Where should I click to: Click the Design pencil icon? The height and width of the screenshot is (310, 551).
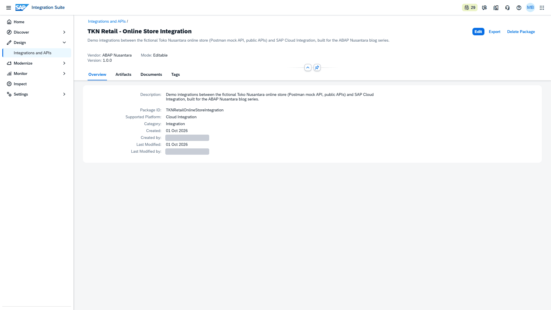[x=9, y=42]
